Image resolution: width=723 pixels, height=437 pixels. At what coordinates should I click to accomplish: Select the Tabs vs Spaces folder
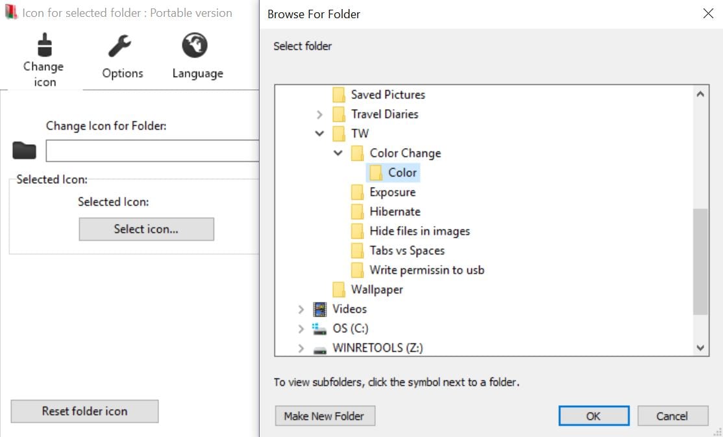pyautogui.click(x=407, y=251)
